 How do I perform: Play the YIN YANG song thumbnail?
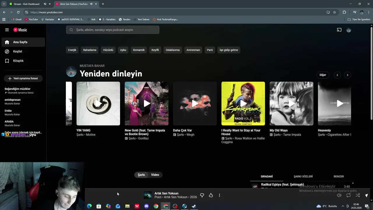[x=98, y=104]
